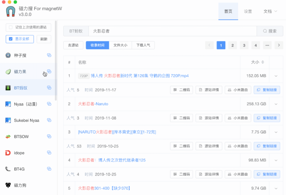This screenshot has width=286, height=195.
Task: Select the Nyaa（动漫） source icon
Action: 8,104
